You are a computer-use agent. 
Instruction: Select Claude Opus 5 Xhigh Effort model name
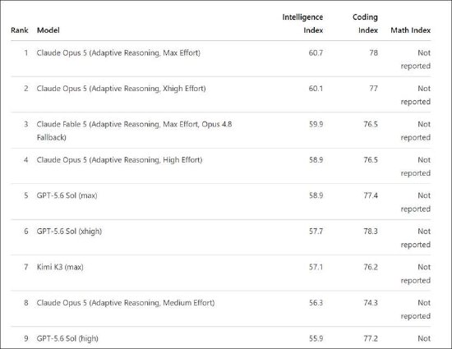(121, 89)
